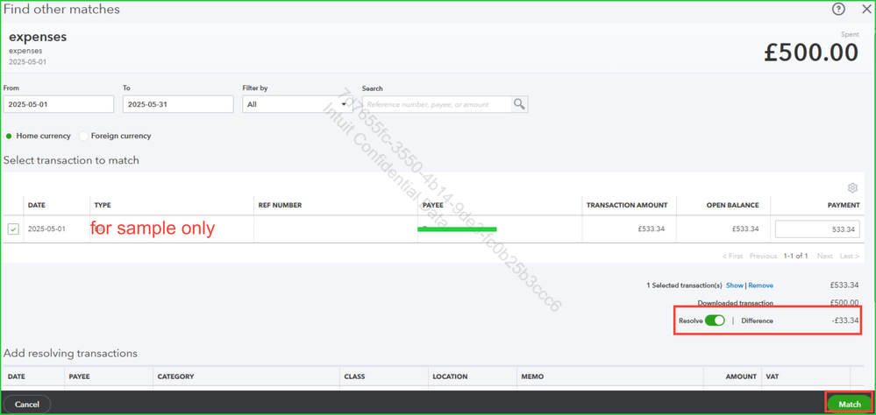Sort by REF NUMBER column header
876x415 pixels.
click(x=280, y=205)
